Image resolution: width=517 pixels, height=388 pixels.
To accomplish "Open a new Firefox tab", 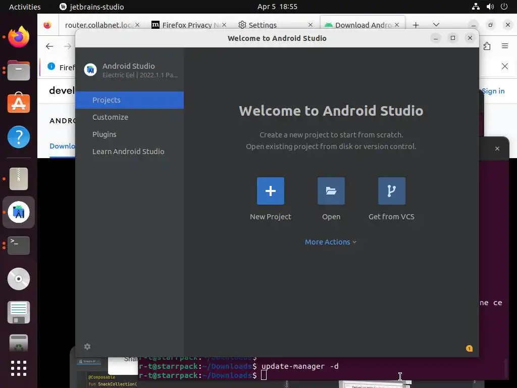I will 416,25.
